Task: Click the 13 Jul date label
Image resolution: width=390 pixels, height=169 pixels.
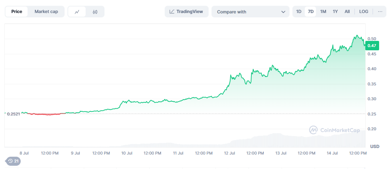Action: [x=281, y=153]
